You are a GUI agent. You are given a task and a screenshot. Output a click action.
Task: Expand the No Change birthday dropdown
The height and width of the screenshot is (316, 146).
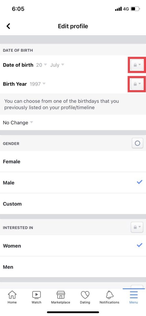[x=18, y=122]
